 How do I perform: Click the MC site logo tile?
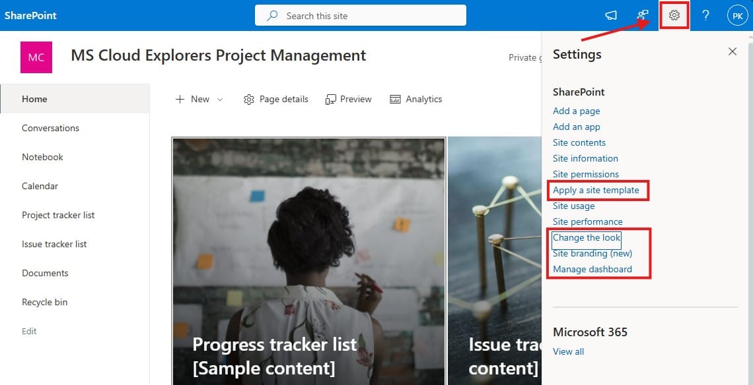[36, 57]
